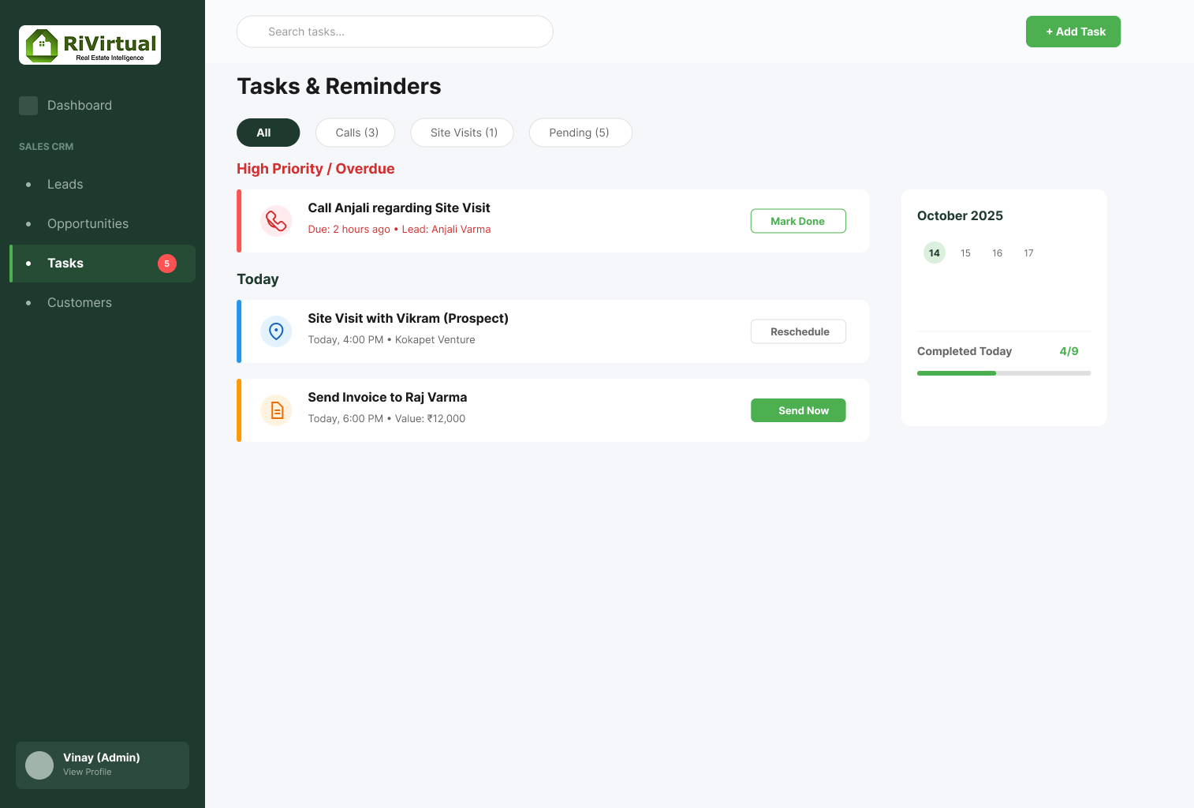Click 'Site Visit with Vikram (Prospect)' title
1194x808 pixels.
pos(409,319)
